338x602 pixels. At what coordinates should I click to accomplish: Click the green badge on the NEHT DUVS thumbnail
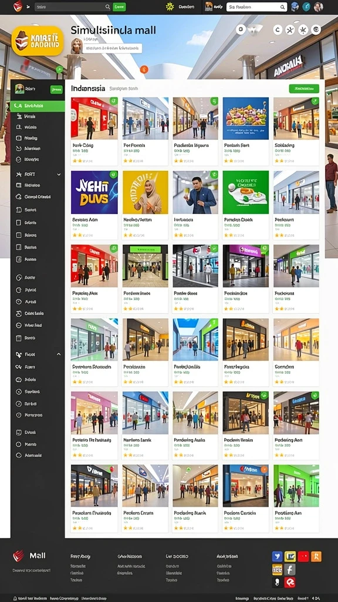(x=113, y=175)
